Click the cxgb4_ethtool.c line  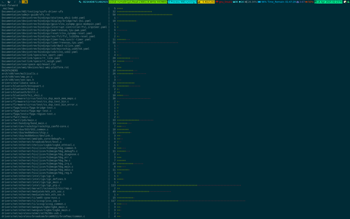[x=38, y=145]
